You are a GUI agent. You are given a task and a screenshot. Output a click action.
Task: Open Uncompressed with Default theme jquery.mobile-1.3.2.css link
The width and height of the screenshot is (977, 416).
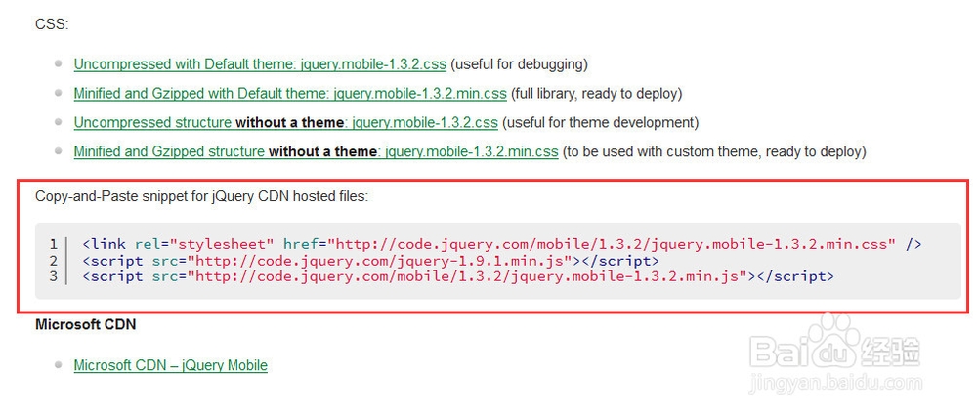260,64
